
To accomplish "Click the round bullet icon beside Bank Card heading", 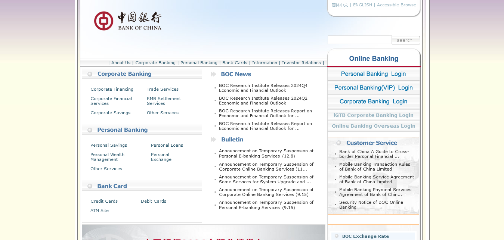I will click(x=90, y=186).
